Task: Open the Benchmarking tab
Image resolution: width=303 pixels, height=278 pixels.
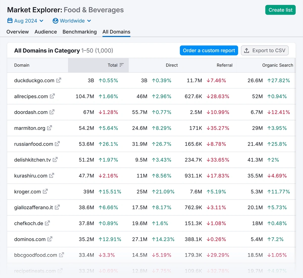Action: click(x=80, y=32)
